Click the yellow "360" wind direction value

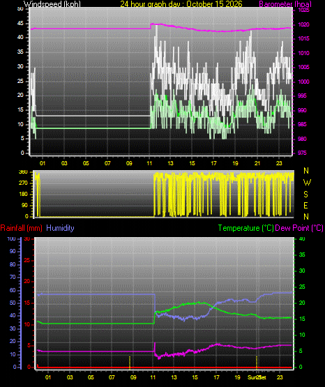click(23, 172)
